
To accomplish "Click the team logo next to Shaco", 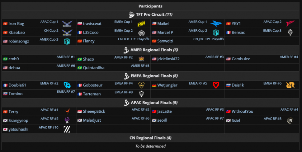I will coord(141,59).
